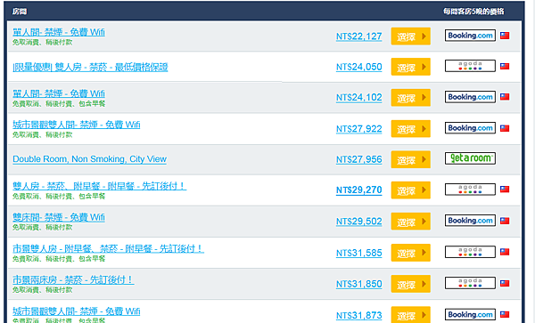Select the 選擇 button for the NT$24,102 room
This screenshot has height=323, width=535.
click(x=410, y=98)
